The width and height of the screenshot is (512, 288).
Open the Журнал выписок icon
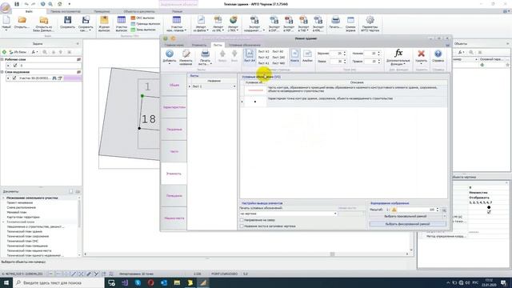click(104, 20)
